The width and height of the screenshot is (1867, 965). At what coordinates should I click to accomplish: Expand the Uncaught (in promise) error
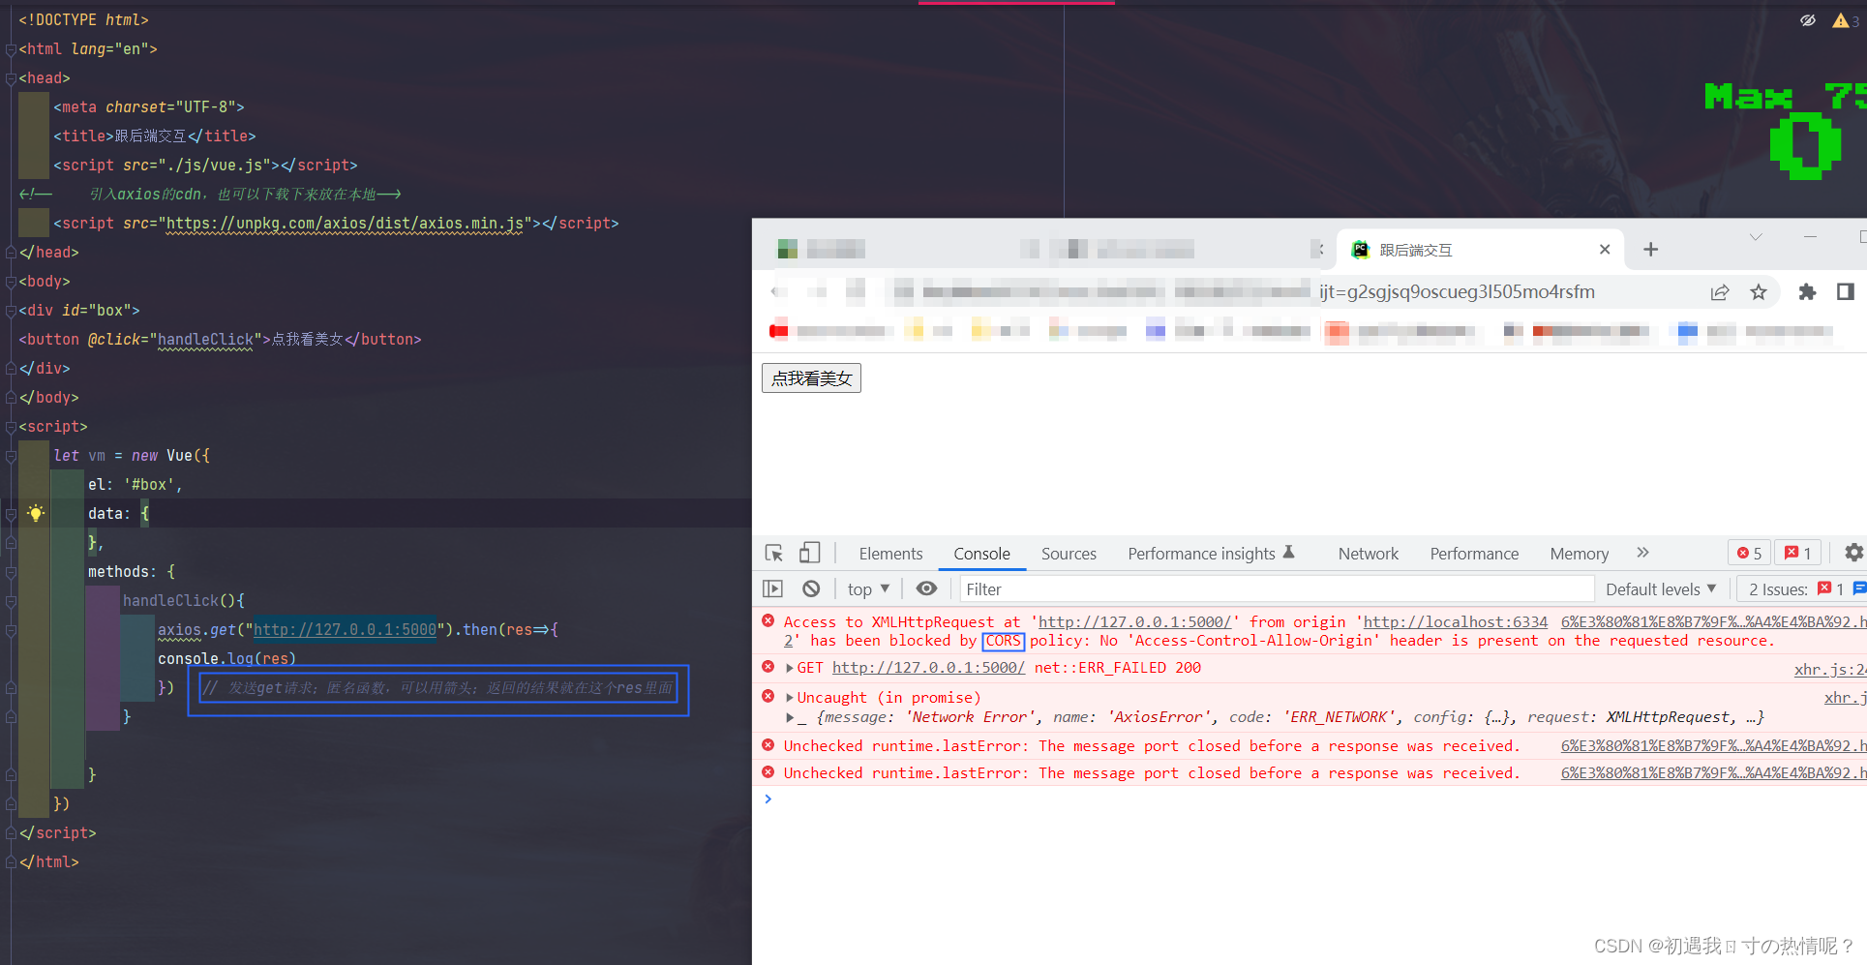point(790,697)
